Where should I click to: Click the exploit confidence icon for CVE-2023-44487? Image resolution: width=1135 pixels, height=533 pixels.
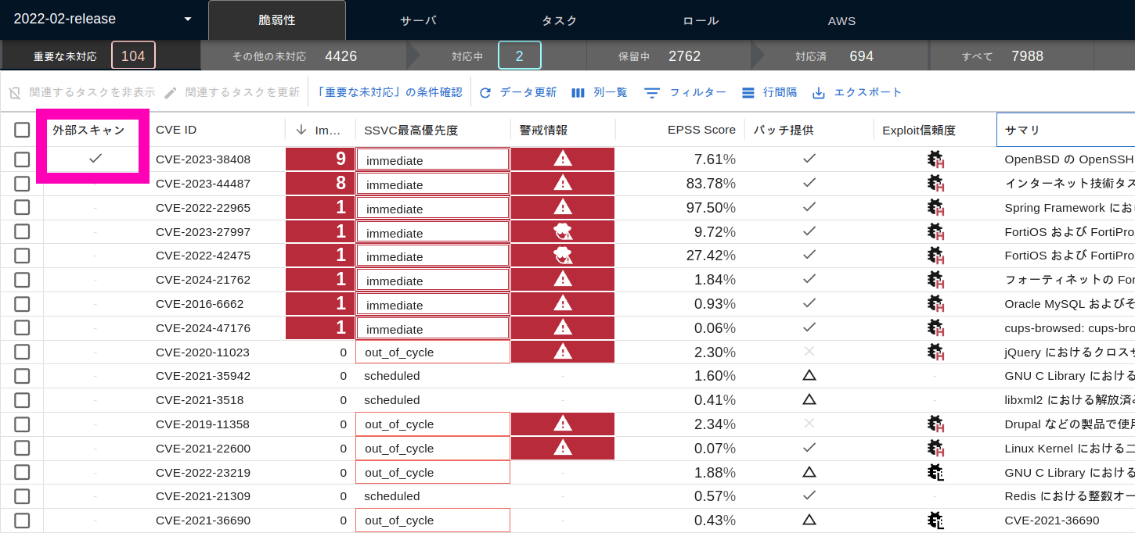(x=936, y=183)
